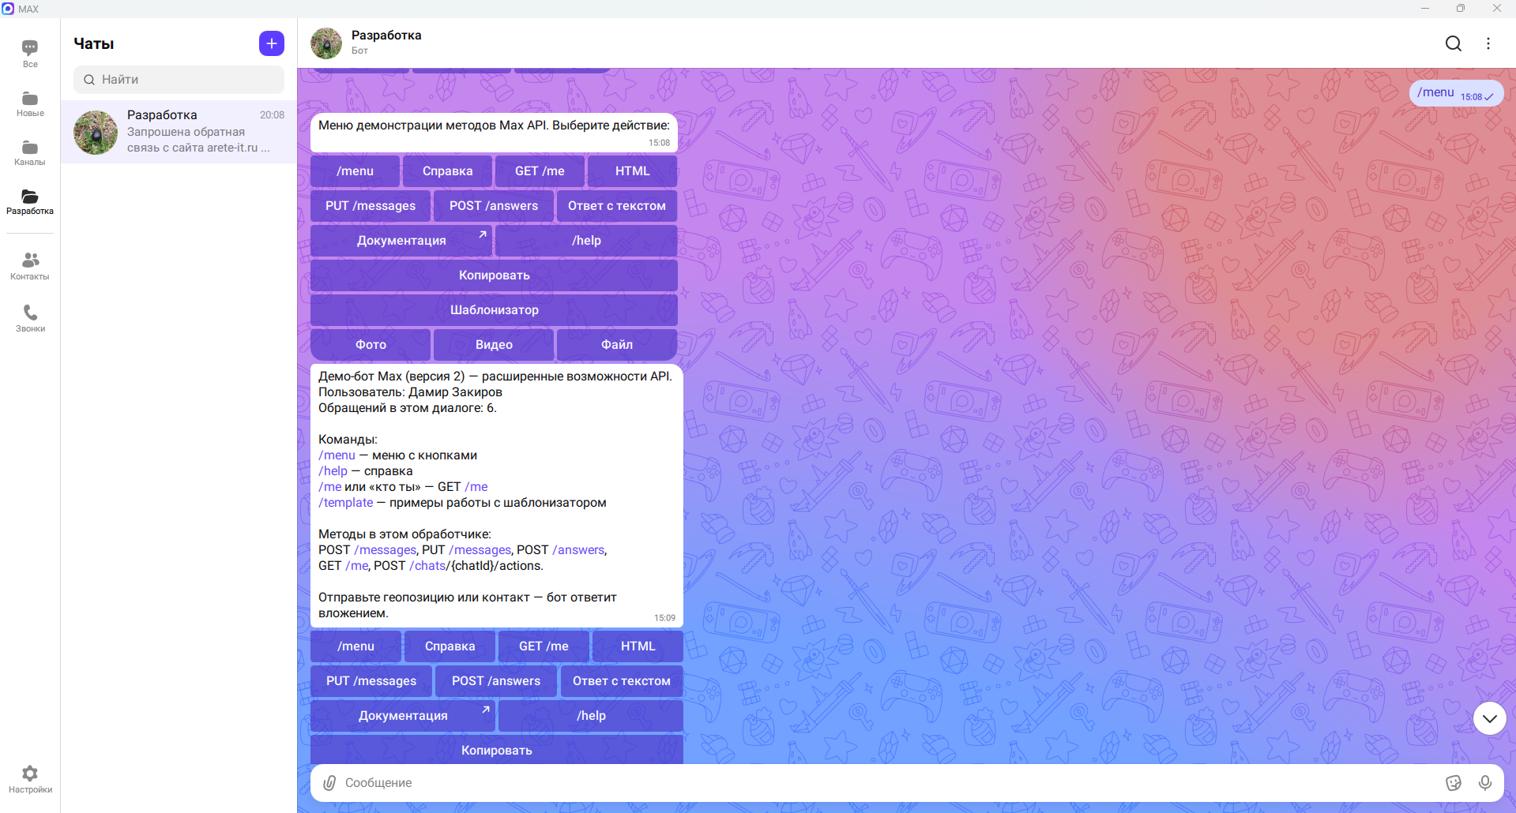Open Настройки settings gear

(30, 779)
